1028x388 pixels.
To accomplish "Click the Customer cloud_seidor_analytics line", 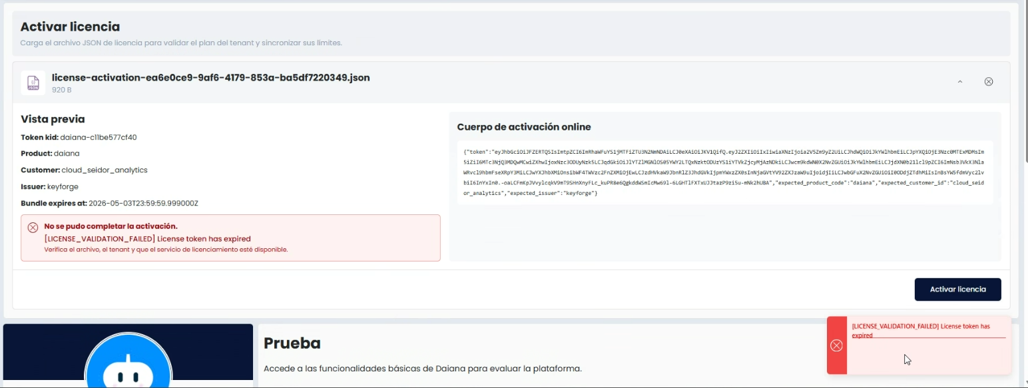I will (84, 170).
